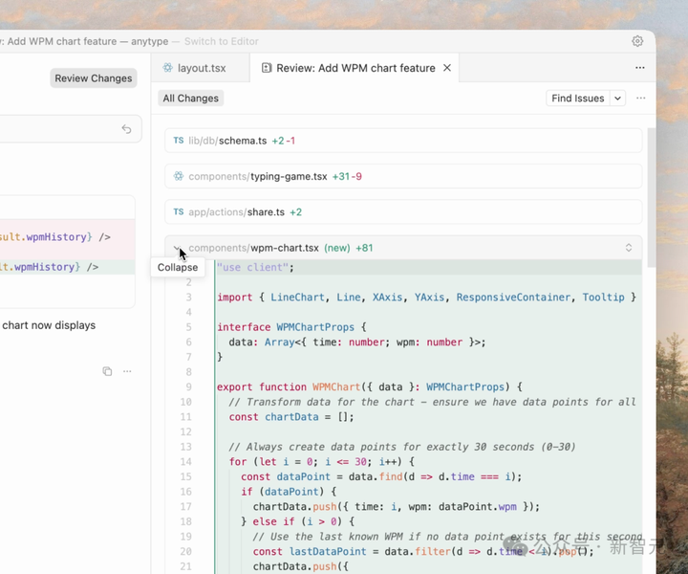Open the more options menu in tab bar
The image size is (688, 574).
[x=639, y=68]
